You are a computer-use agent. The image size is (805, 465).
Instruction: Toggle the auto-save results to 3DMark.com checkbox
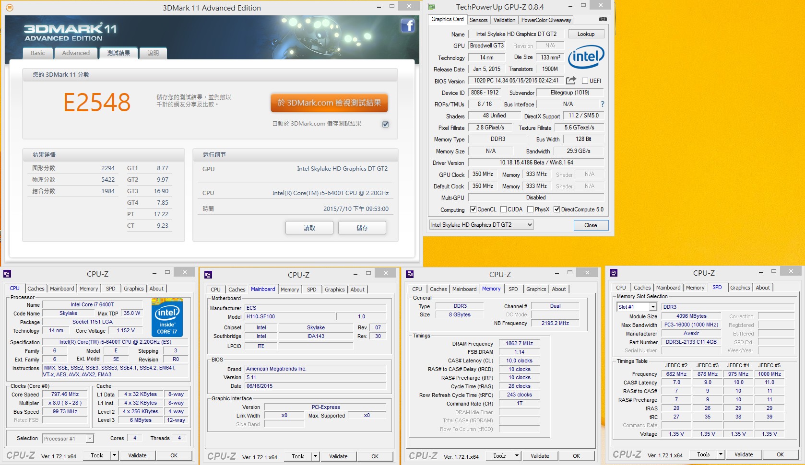[385, 124]
